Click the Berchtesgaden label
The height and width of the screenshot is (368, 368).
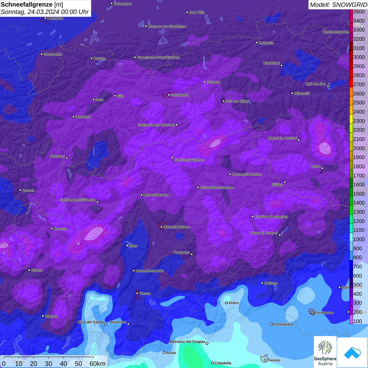tap(336, 32)
